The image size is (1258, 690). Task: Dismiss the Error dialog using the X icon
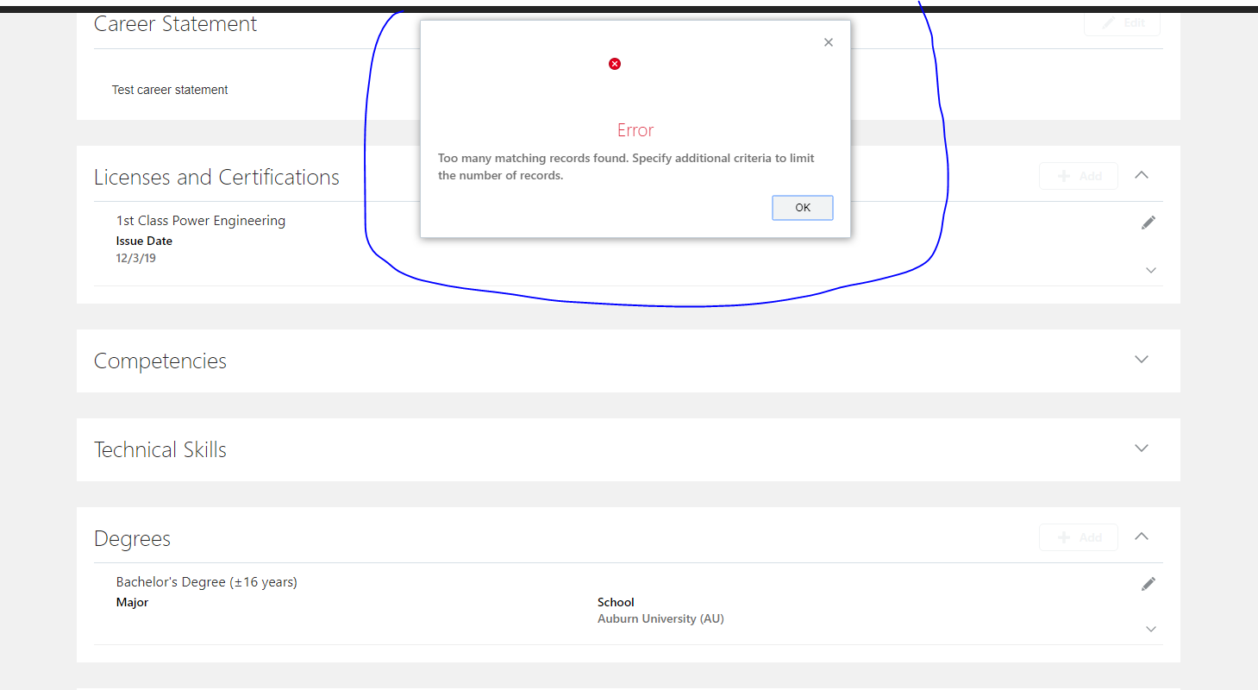828,41
